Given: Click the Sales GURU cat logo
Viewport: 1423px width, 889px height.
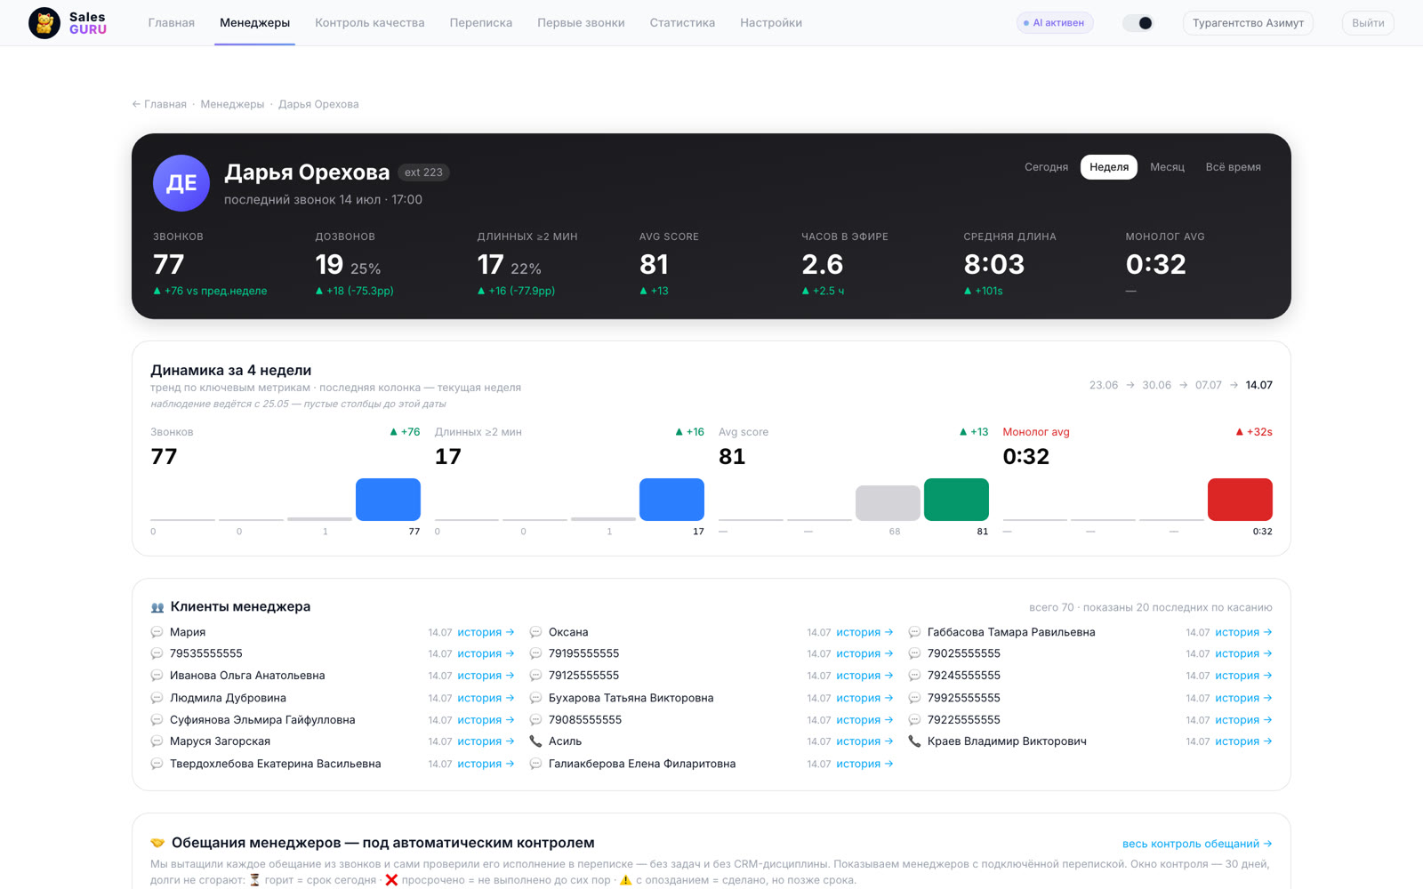Looking at the screenshot, I should point(44,23).
